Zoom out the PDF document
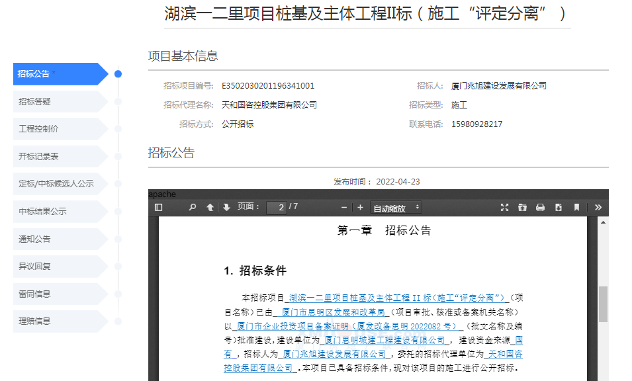Image resolution: width=632 pixels, height=381 pixels. click(344, 208)
